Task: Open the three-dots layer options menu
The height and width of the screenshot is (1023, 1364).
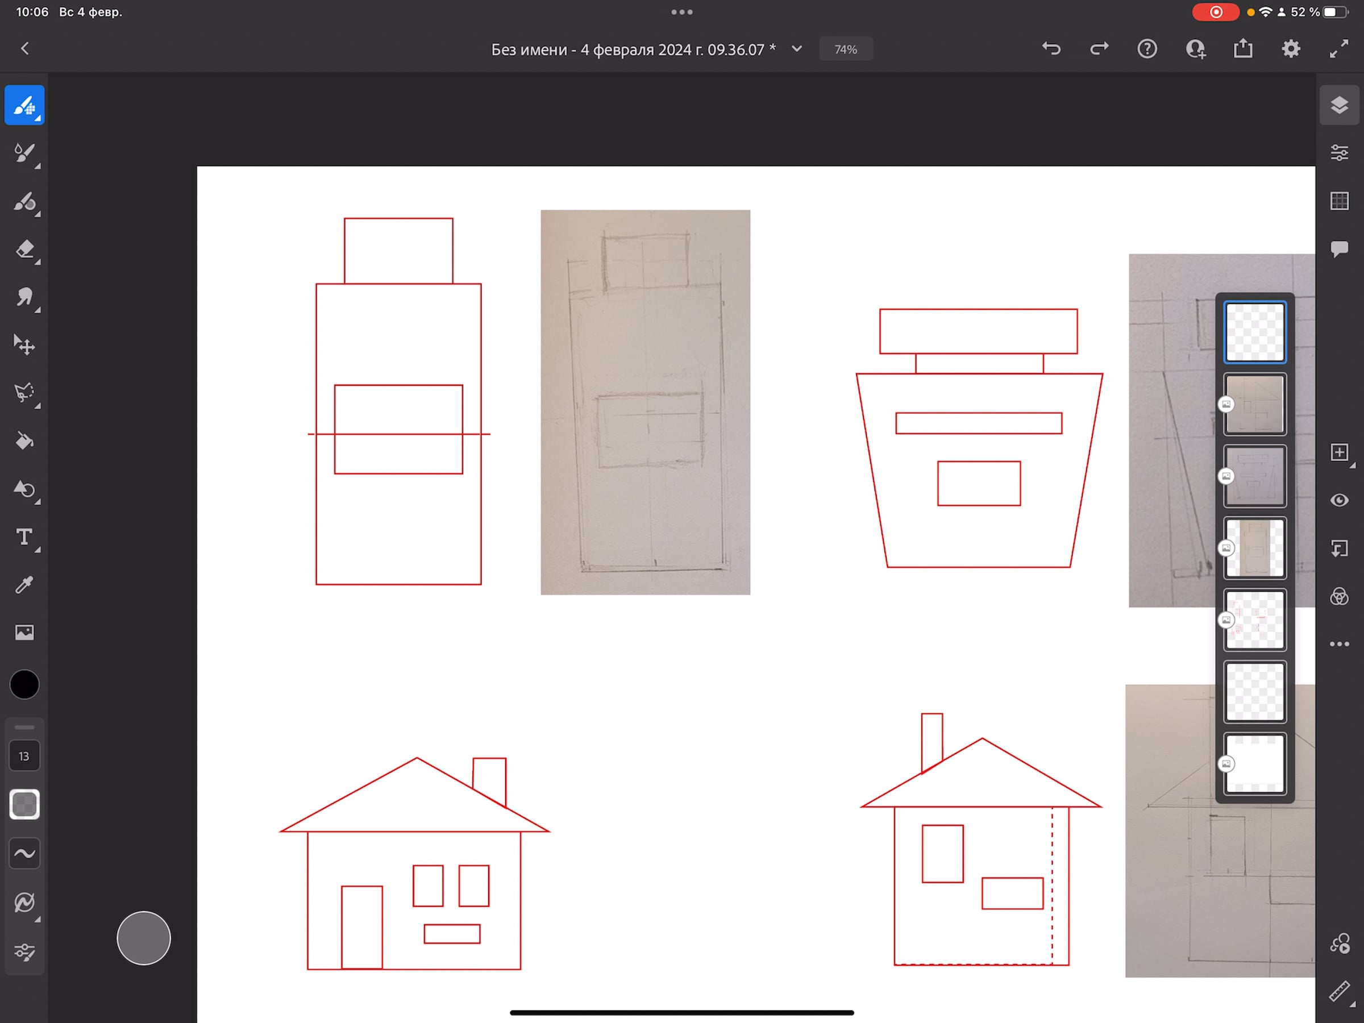Action: [x=1339, y=644]
